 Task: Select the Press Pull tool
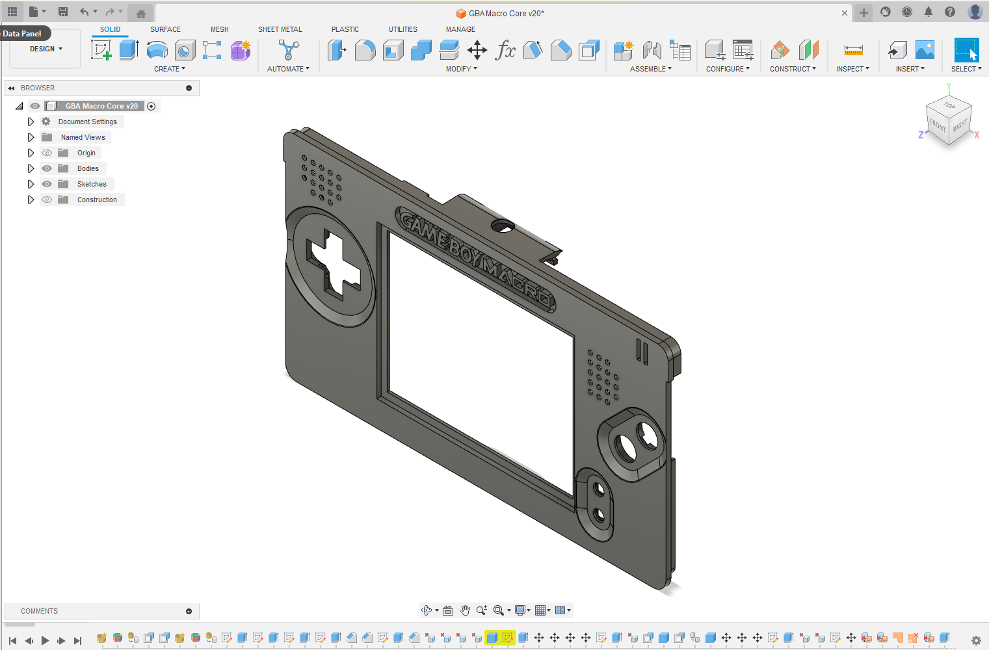[x=337, y=50]
